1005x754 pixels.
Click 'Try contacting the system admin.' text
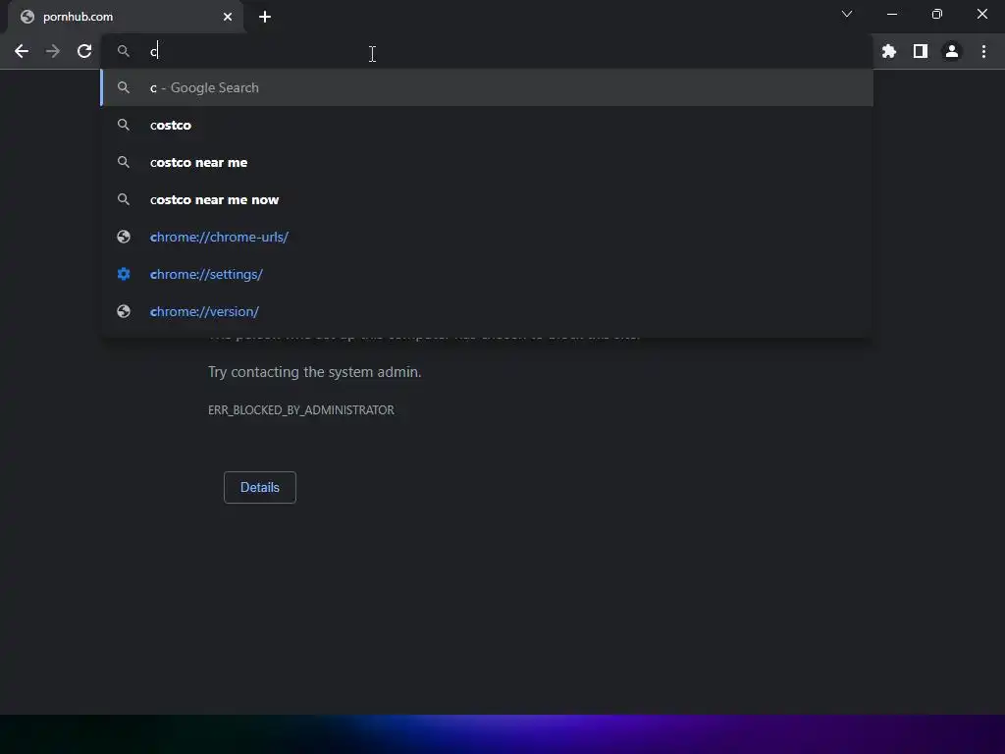[x=315, y=372]
